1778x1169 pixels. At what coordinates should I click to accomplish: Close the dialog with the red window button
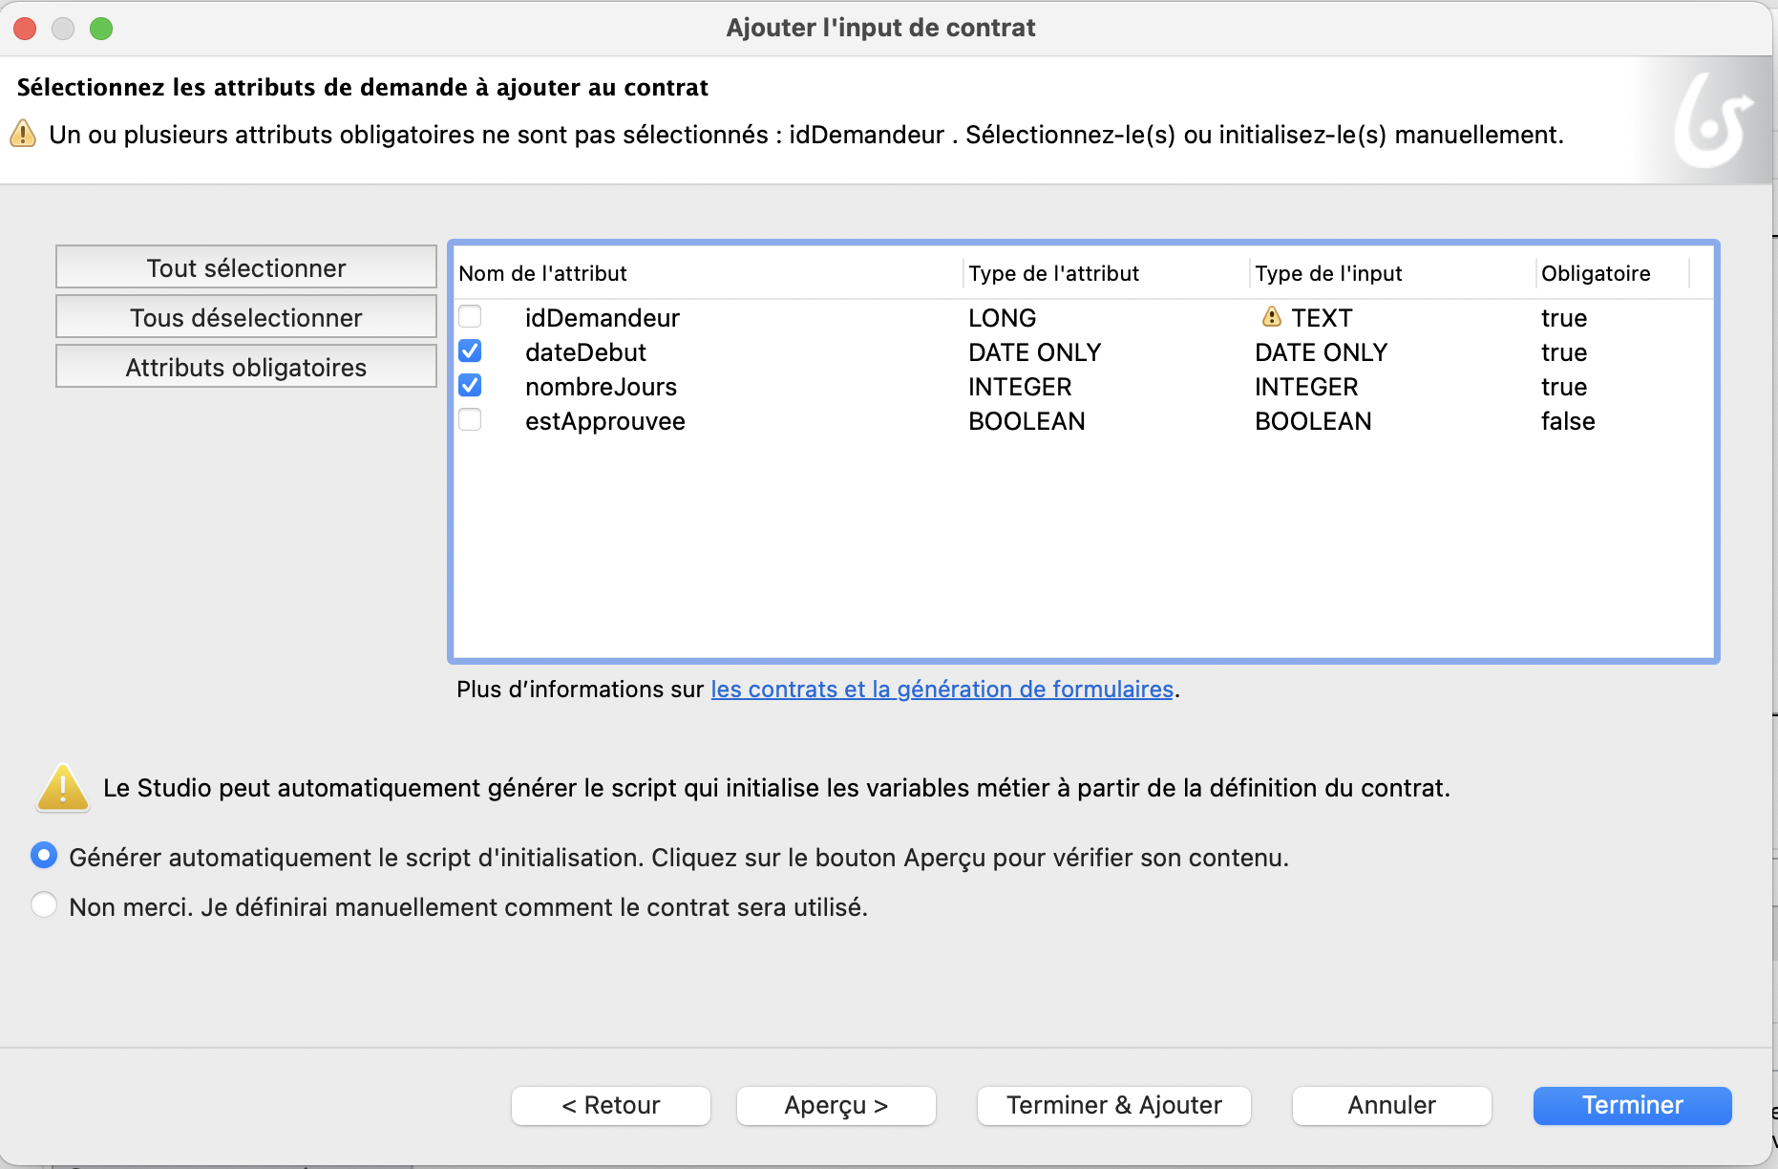click(25, 28)
